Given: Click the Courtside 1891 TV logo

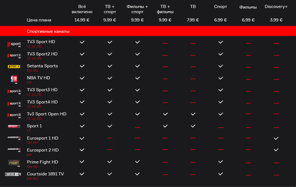Looking at the screenshot, I should click(13, 174).
